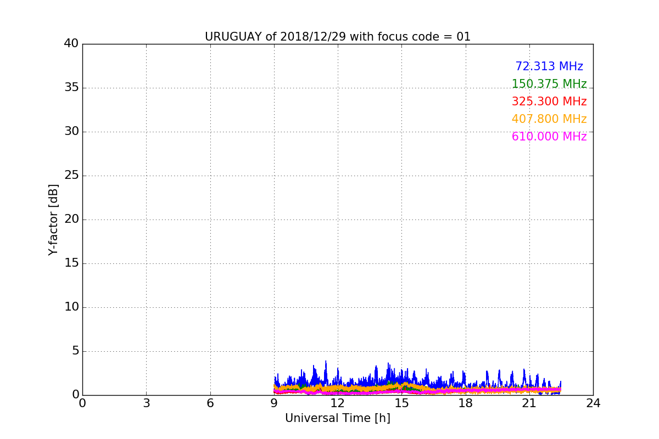This screenshot has height=439, width=659.
Task: Click the x-axis tick value 9
Action: tap(274, 403)
